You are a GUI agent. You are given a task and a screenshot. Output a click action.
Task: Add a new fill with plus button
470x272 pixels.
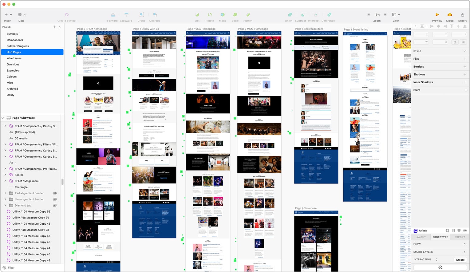tap(465, 59)
